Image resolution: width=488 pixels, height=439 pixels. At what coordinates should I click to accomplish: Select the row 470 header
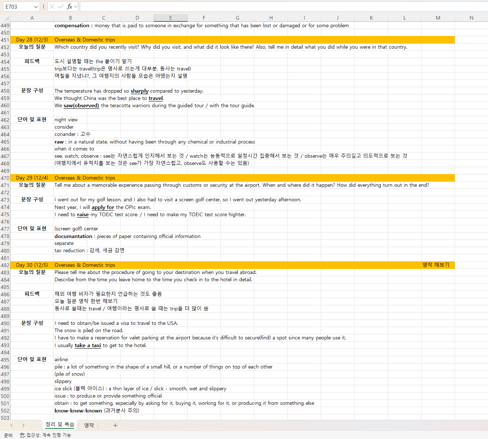click(5, 178)
